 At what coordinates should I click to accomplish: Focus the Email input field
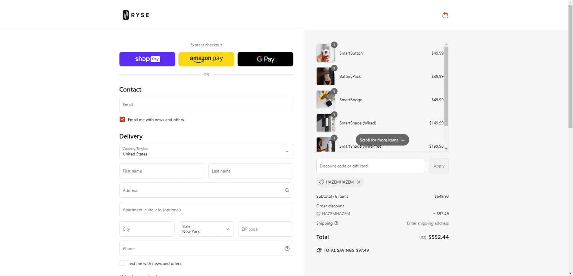(206, 105)
